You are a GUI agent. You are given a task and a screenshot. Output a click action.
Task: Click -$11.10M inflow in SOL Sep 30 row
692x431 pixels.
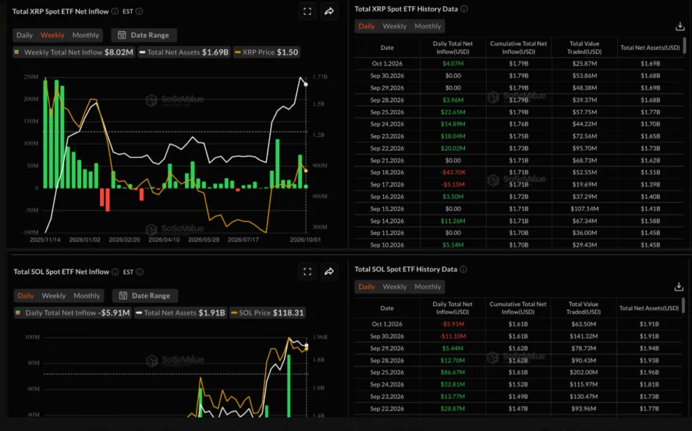452,336
